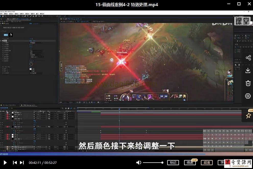Play the video

point(5,163)
